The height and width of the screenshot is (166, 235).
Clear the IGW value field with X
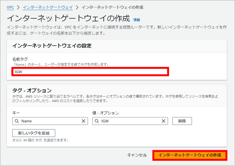(x=164, y=121)
